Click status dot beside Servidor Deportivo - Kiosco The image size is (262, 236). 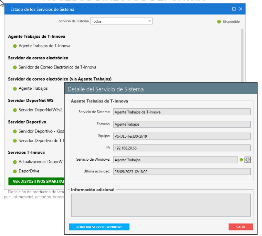pyautogui.click(x=15, y=131)
